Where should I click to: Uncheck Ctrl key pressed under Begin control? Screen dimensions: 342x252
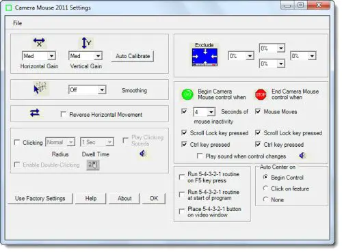point(184,144)
